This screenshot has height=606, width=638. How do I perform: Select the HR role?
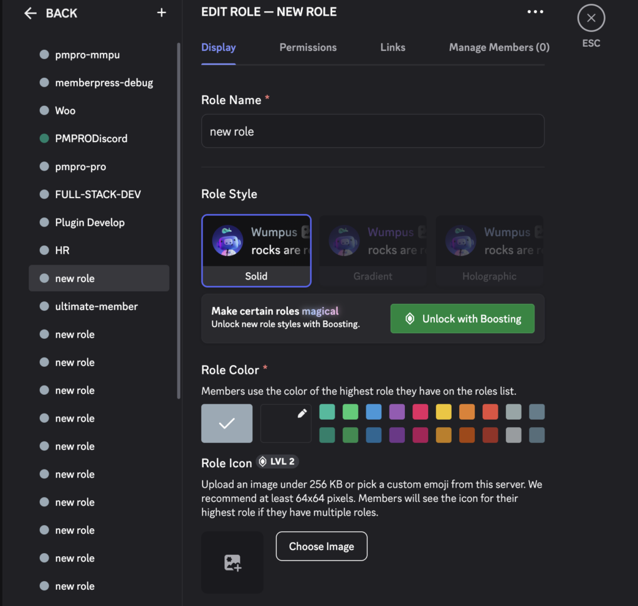(x=99, y=250)
